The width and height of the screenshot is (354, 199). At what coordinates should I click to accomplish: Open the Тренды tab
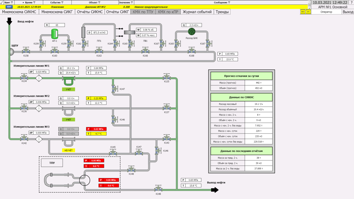point(222,12)
